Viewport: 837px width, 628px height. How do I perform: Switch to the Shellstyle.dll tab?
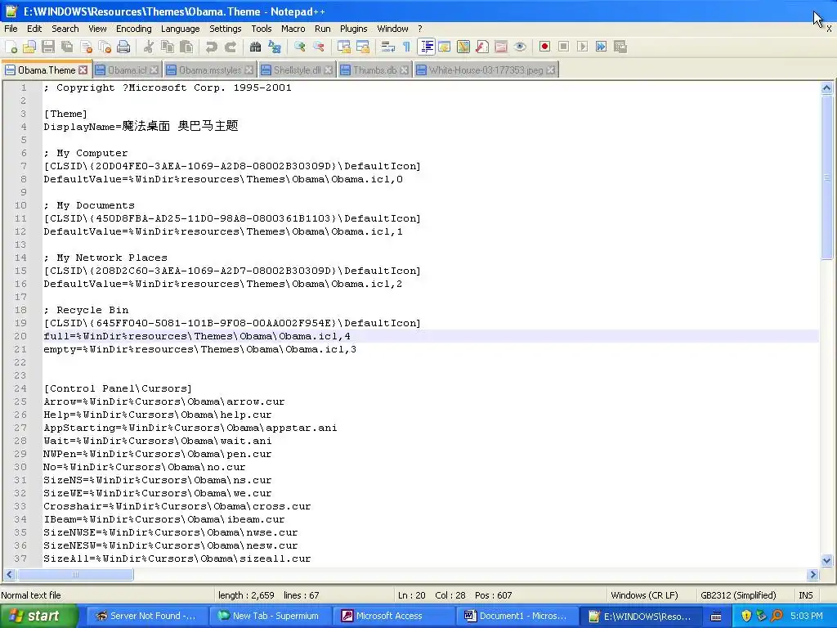tap(297, 70)
